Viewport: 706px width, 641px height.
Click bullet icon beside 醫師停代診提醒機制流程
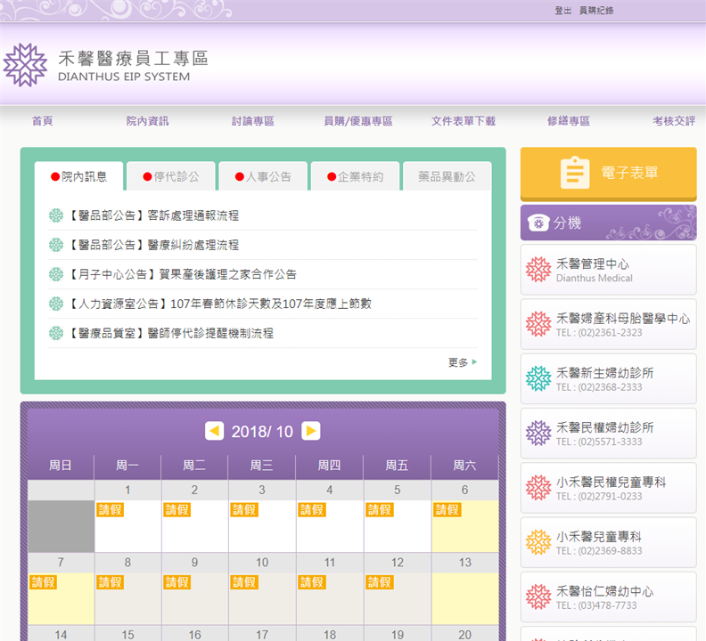(x=56, y=333)
